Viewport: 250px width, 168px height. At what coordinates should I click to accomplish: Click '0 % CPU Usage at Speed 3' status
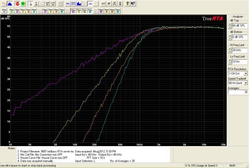pyautogui.click(x=201, y=165)
